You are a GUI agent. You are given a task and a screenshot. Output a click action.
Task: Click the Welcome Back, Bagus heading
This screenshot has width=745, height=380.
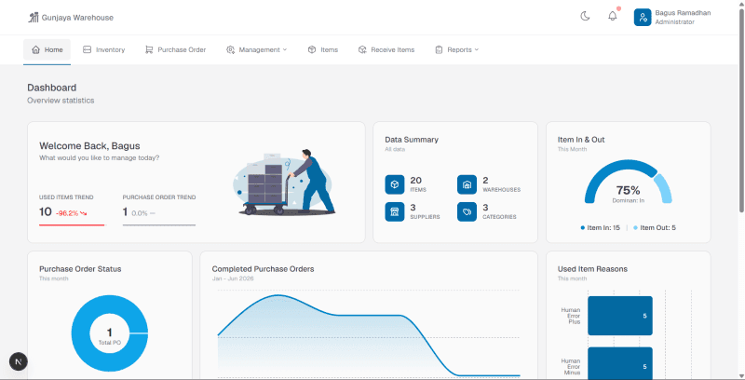[89, 146]
